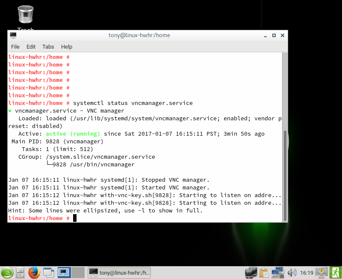Image resolution: width=342 pixels, height=279 pixels.
Task: Click the terminal vertical scrollbar handle
Action: pos(285,176)
